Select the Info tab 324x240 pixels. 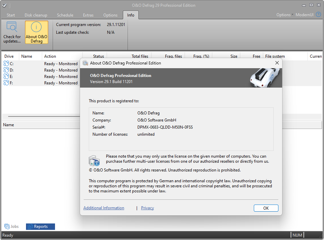[131, 15]
